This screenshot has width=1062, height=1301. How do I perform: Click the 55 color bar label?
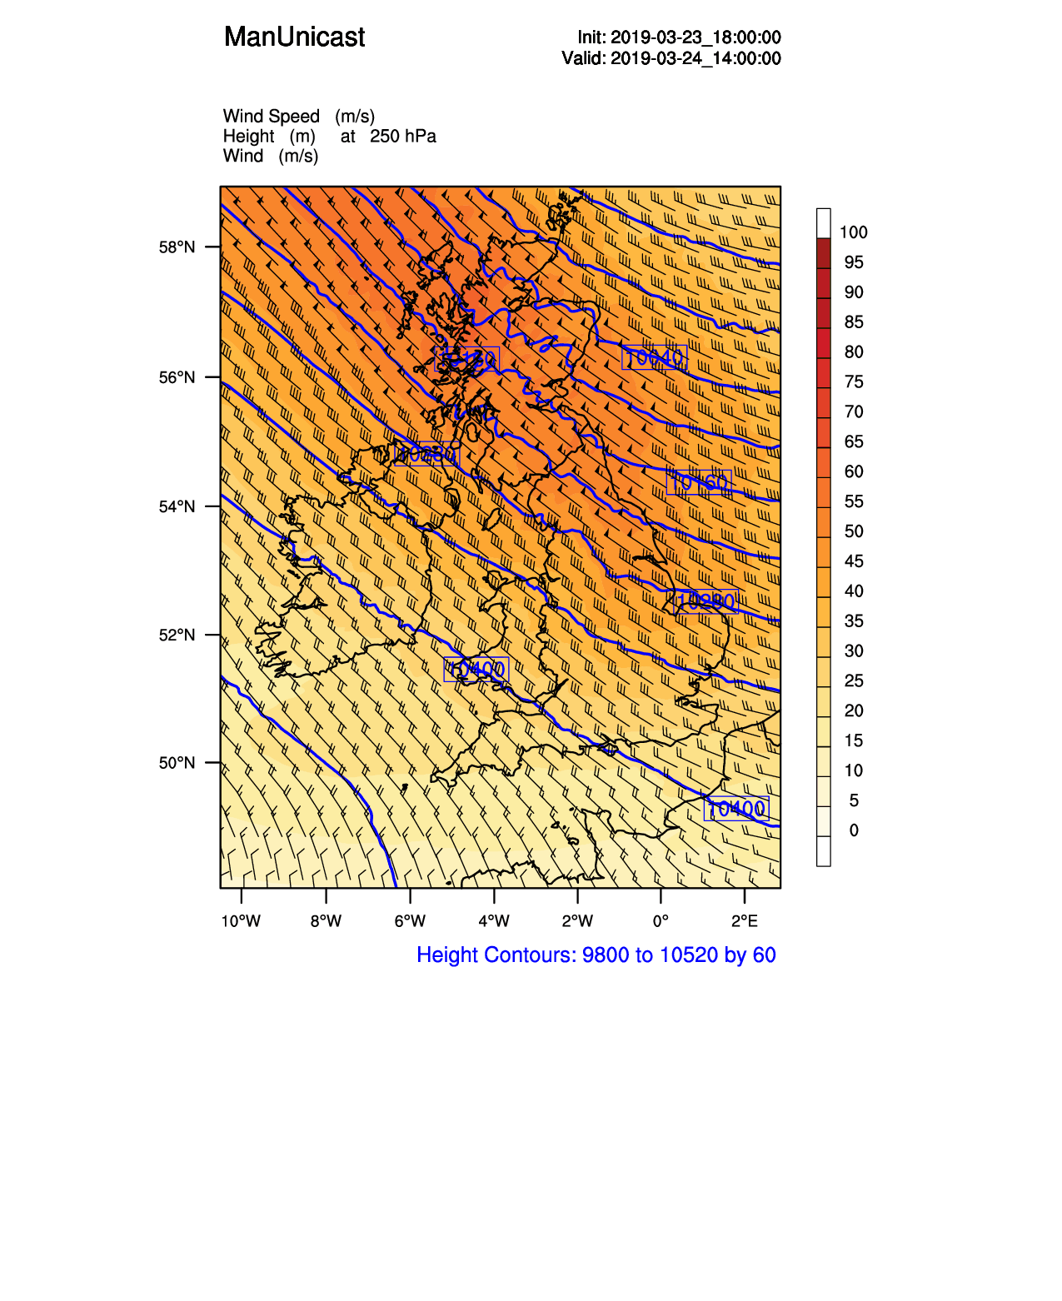pyautogui.click(x=854, y=502)
